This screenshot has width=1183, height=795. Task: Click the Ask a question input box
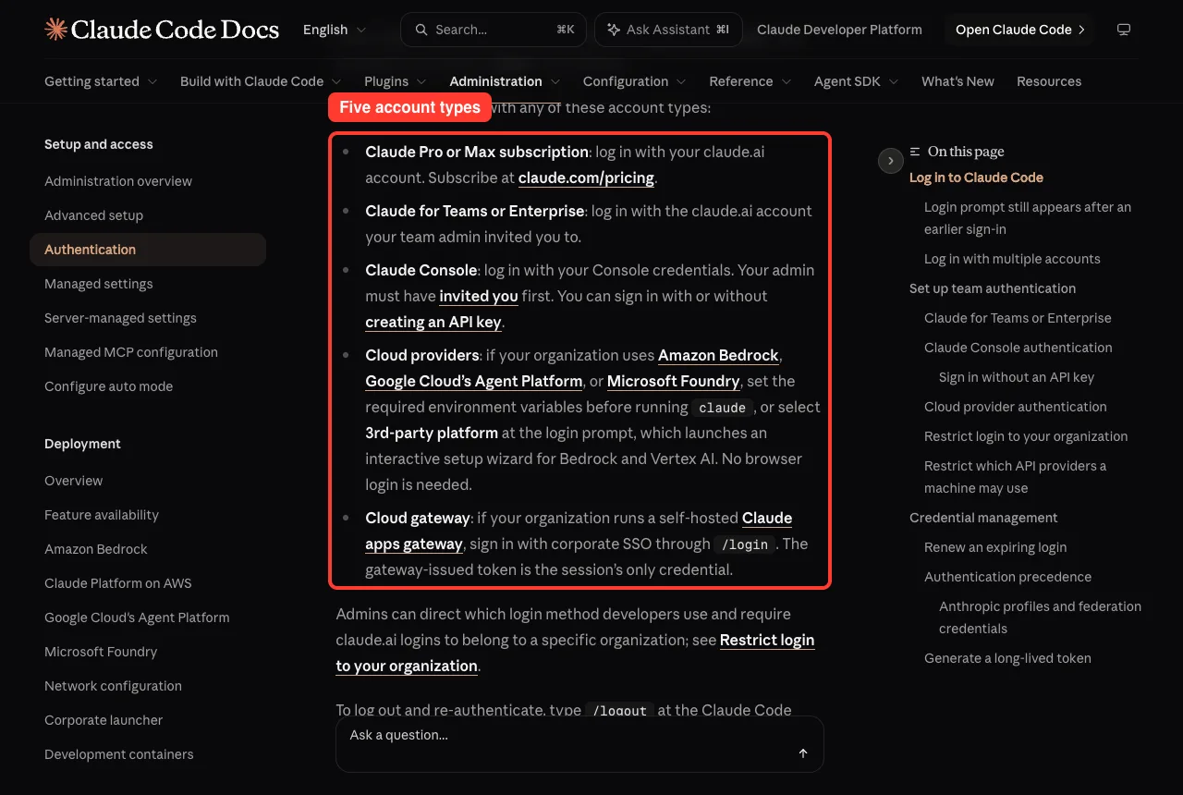coord(579,744)
